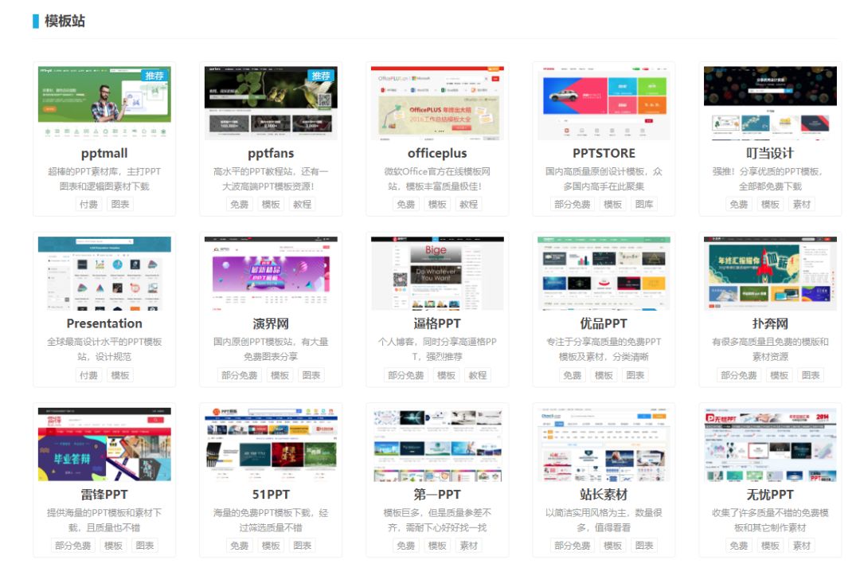Open the pptmall site link
The width and height of the screenshot is (860, 572).
103,153
